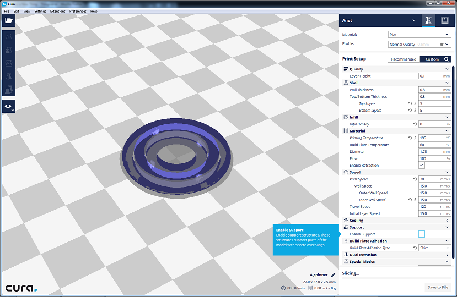Open file with the folder icon

9,21
